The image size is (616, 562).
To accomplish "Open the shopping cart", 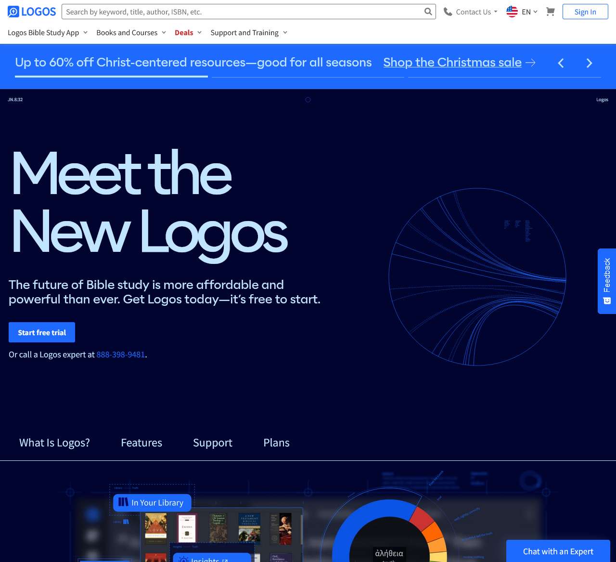I will [x=551, y=12].
